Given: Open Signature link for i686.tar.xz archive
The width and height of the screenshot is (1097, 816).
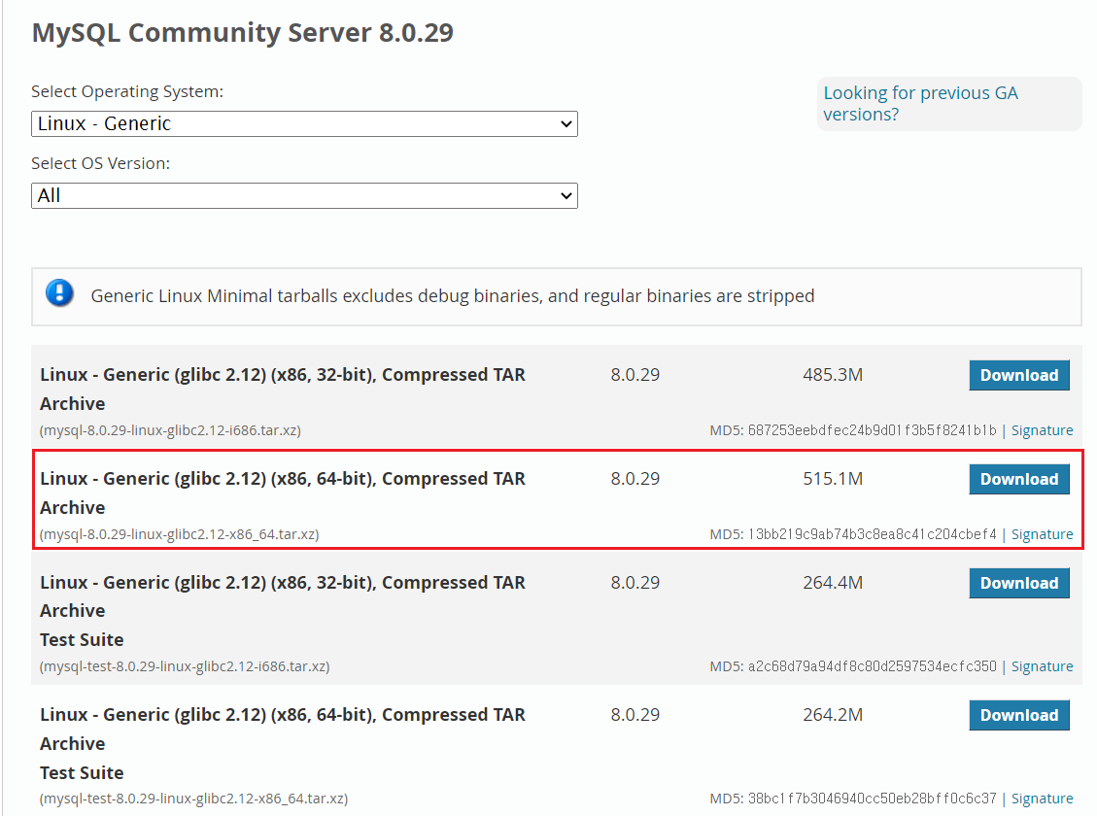Looking at the screenshot, I should (1042, 430).
